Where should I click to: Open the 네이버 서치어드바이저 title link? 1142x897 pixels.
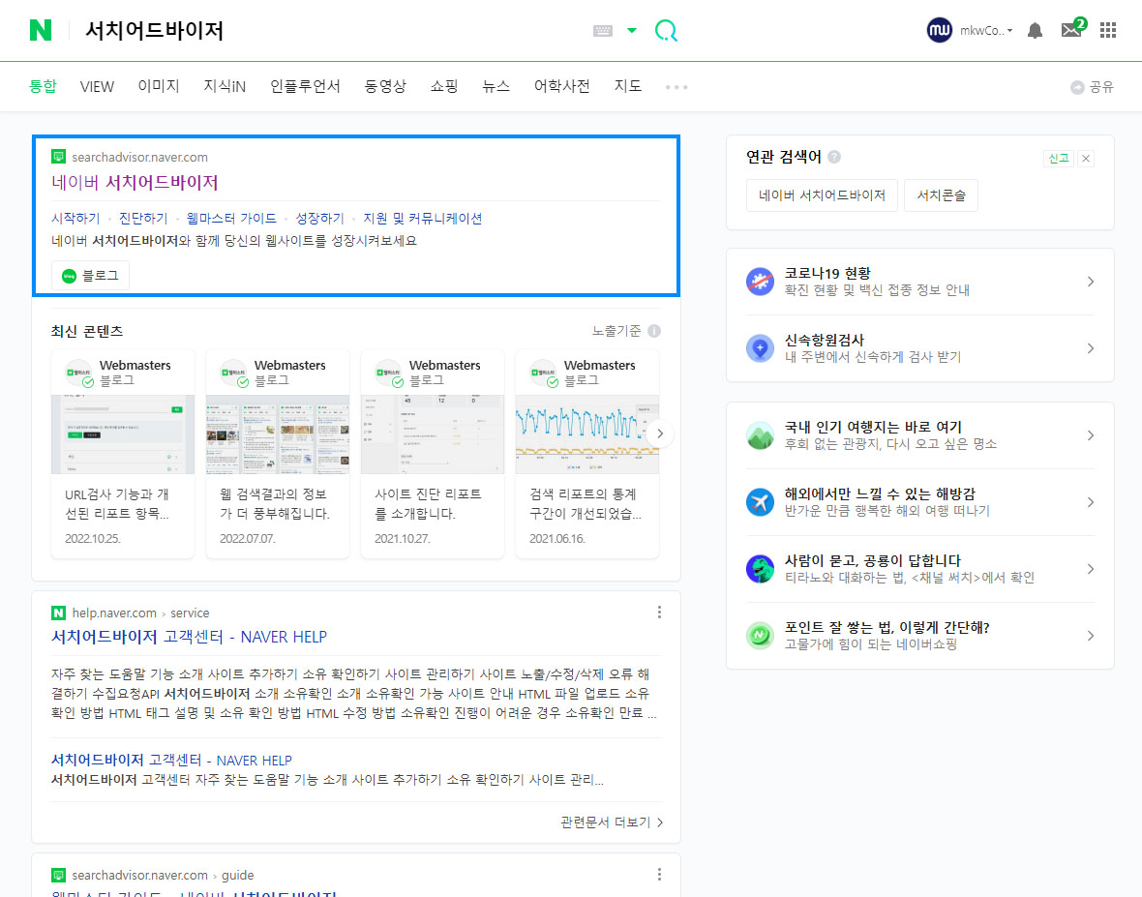135,182
